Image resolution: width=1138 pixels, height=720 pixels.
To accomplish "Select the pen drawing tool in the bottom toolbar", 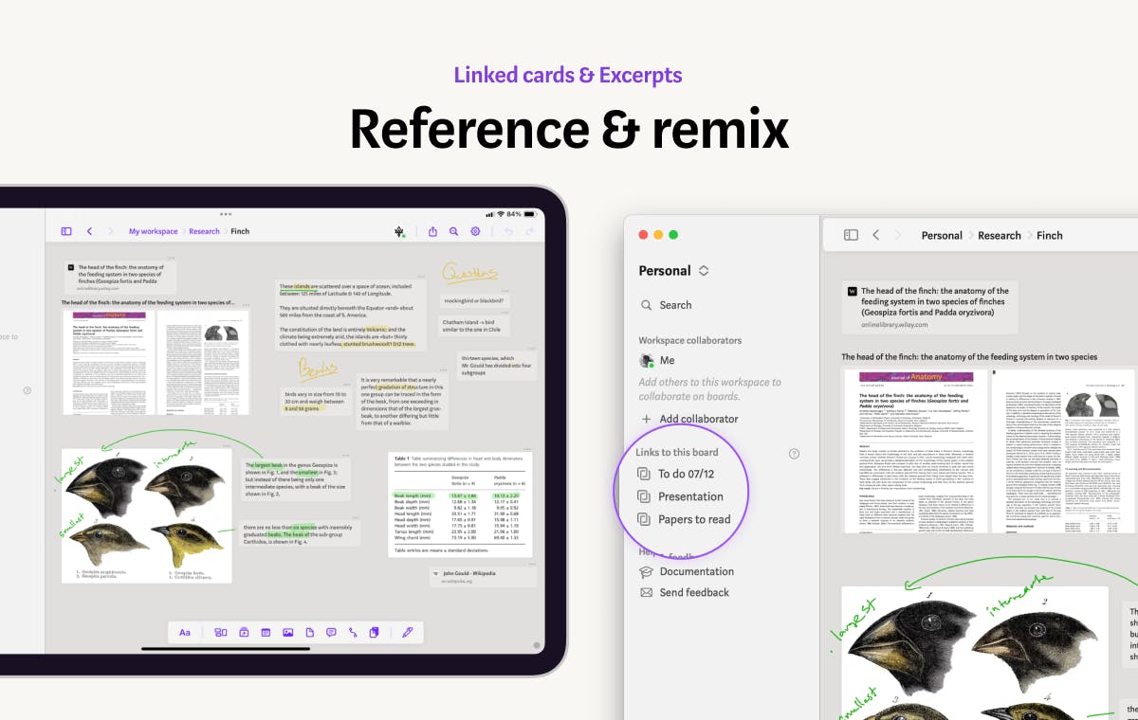I will tap(408, 632).
